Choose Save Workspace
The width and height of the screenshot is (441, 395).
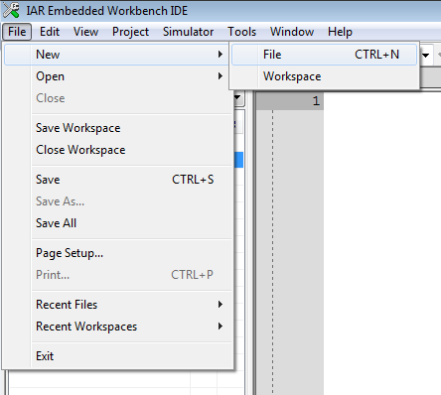pos(116,128)
